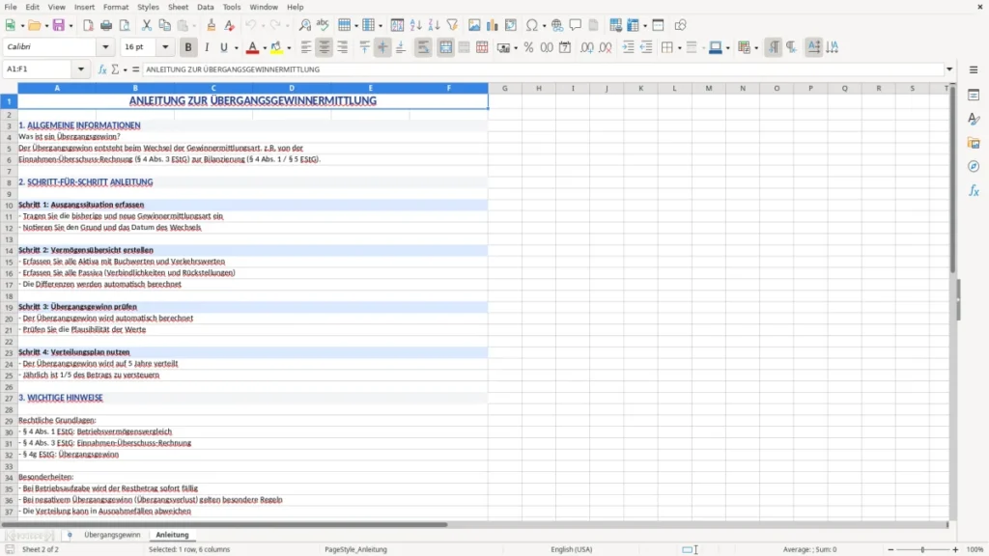Screen dimensions: 989x556
Task: Click the Clear direct formatting icon
Action: tap(230, 25)
